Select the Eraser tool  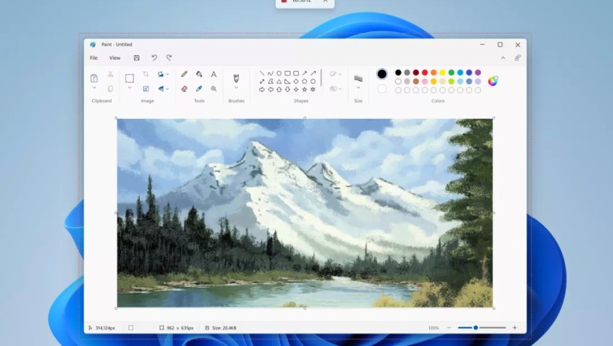click(x=184, y=89)
